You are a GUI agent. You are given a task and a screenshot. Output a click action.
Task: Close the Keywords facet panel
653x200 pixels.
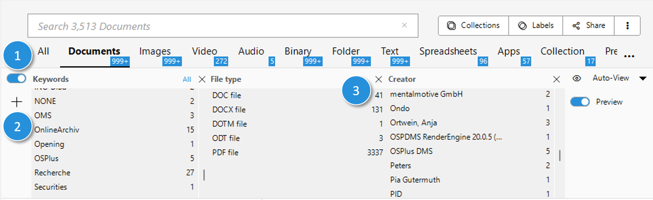[x=202, y=79]
